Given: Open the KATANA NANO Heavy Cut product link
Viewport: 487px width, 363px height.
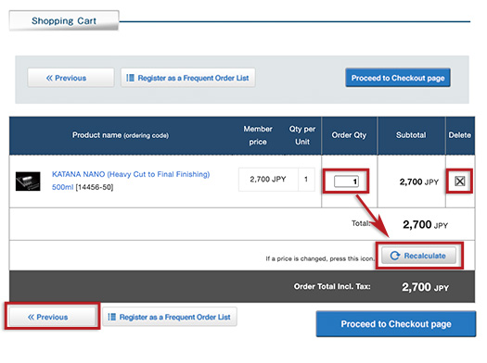Looking at the screenshot, I should [131, 174].
